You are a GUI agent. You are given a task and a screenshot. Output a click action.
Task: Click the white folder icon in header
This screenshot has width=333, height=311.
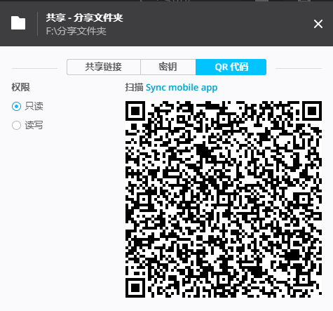(18, 23)
